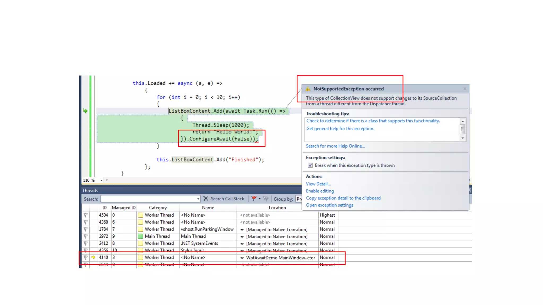Click the Managed ID column header

(x=124, y=208)
